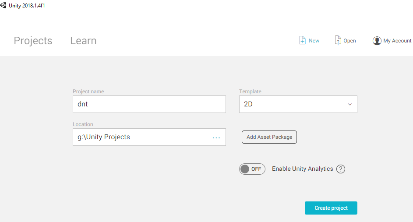Click the New project document icon
Viewport: 413px width, 222px height.
click(302, 40)
